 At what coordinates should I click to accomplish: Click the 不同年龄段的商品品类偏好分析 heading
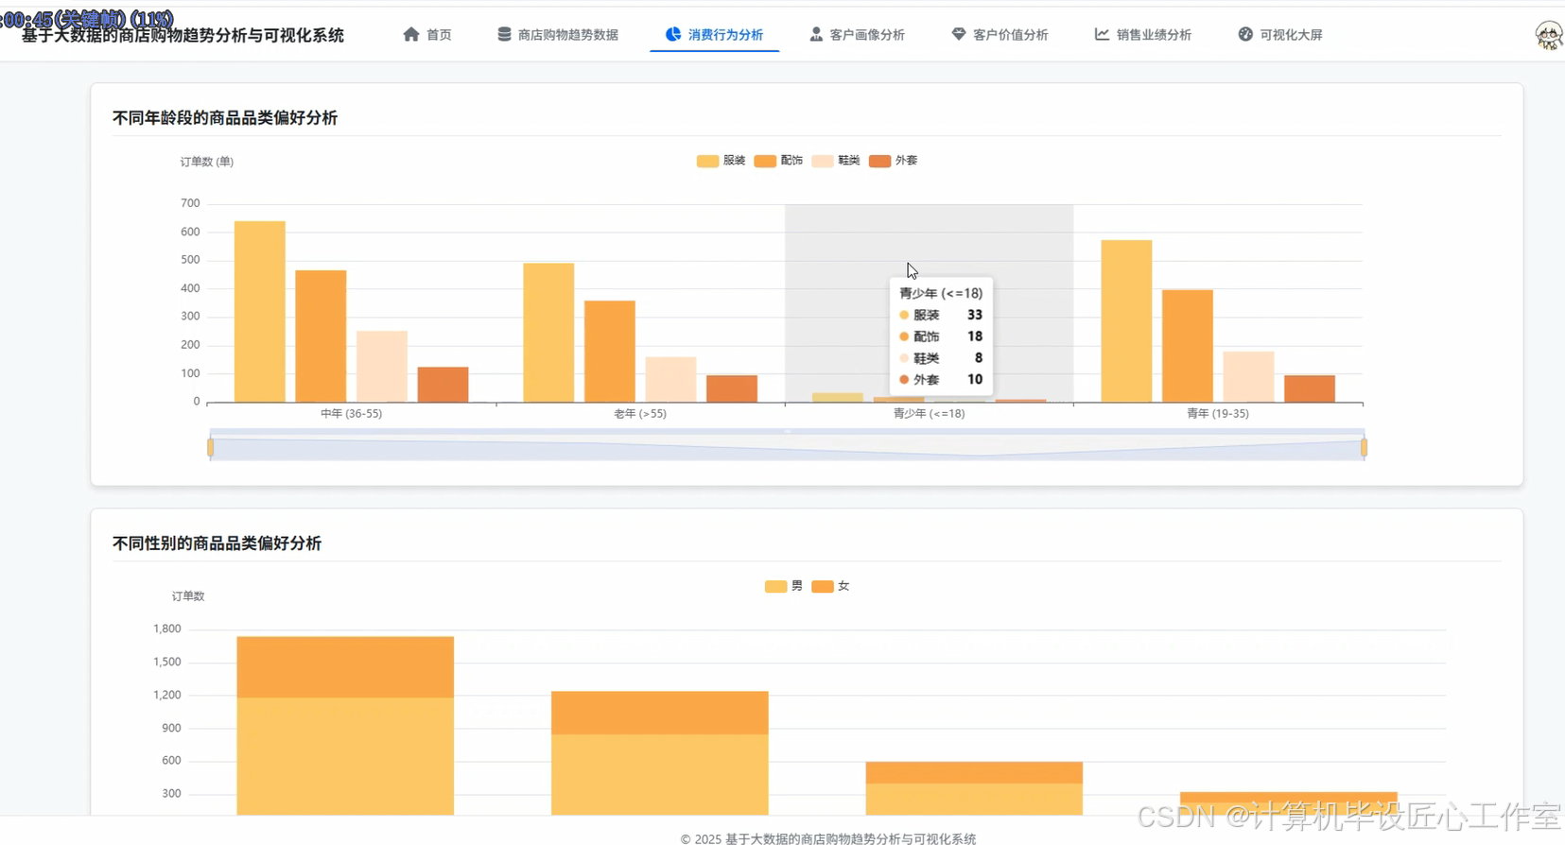point(225,118)
